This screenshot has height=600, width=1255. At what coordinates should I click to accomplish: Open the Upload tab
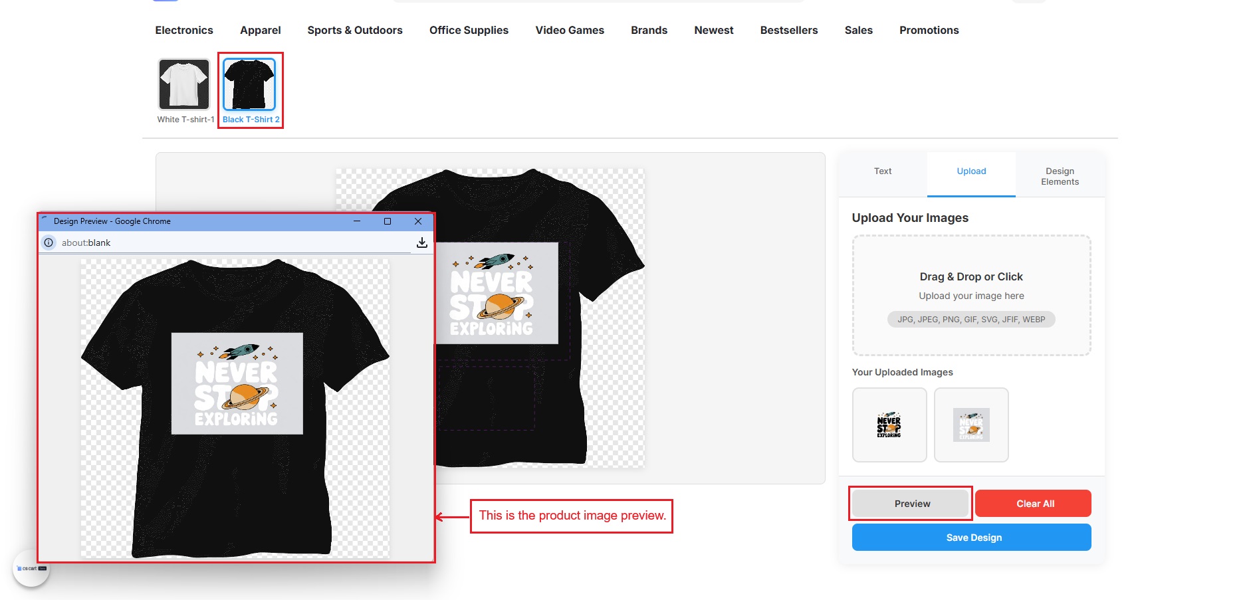click(970, 171)
